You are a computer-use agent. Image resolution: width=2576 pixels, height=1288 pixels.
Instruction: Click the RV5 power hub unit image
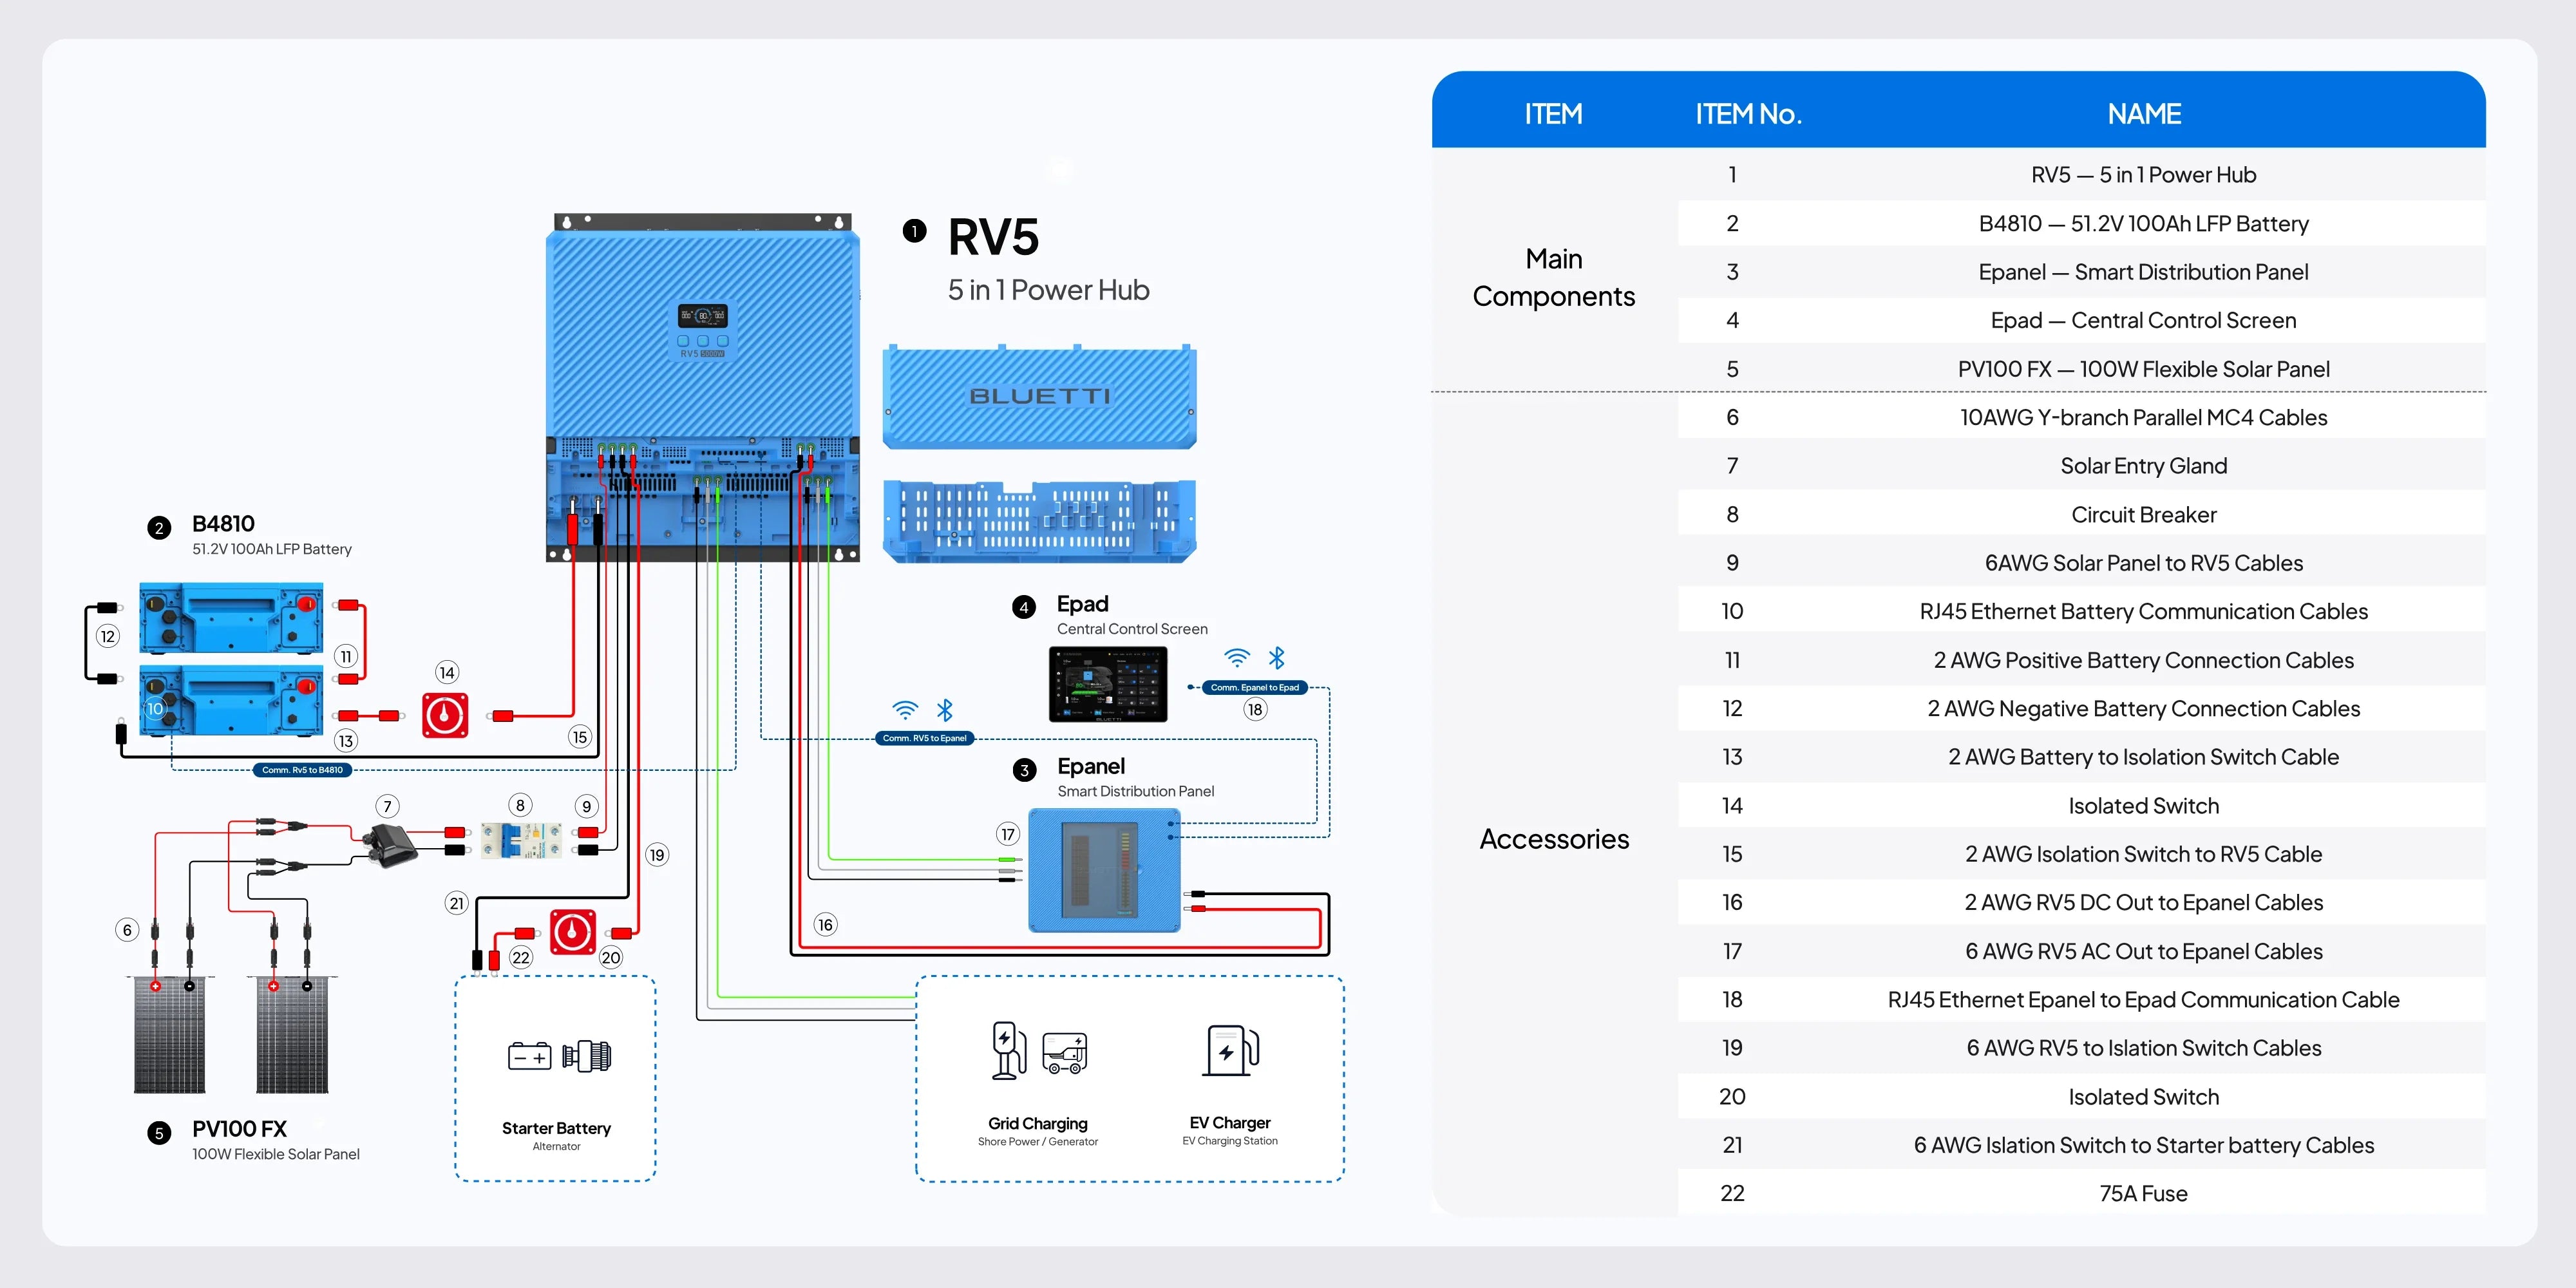[702, 387]
